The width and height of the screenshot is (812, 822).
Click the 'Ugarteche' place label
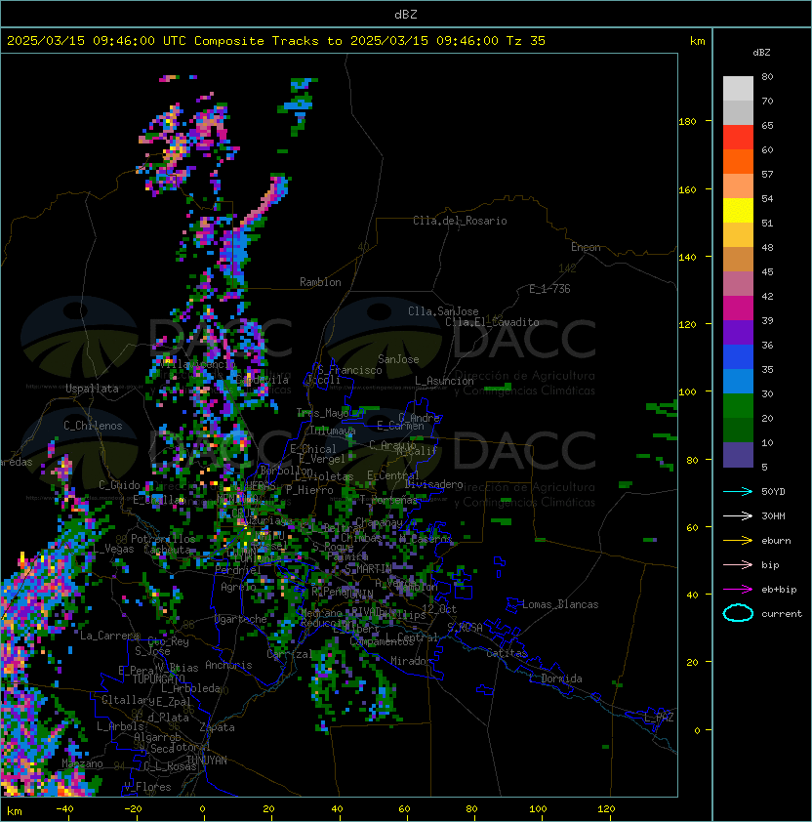[x=241, y=619]
